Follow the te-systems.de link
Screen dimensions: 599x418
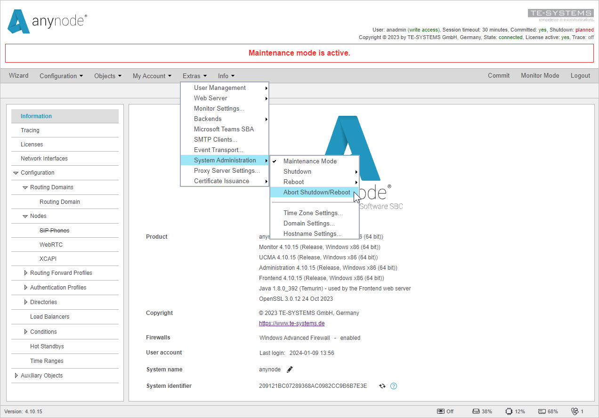pyautogui.click(x=291, y=323)
